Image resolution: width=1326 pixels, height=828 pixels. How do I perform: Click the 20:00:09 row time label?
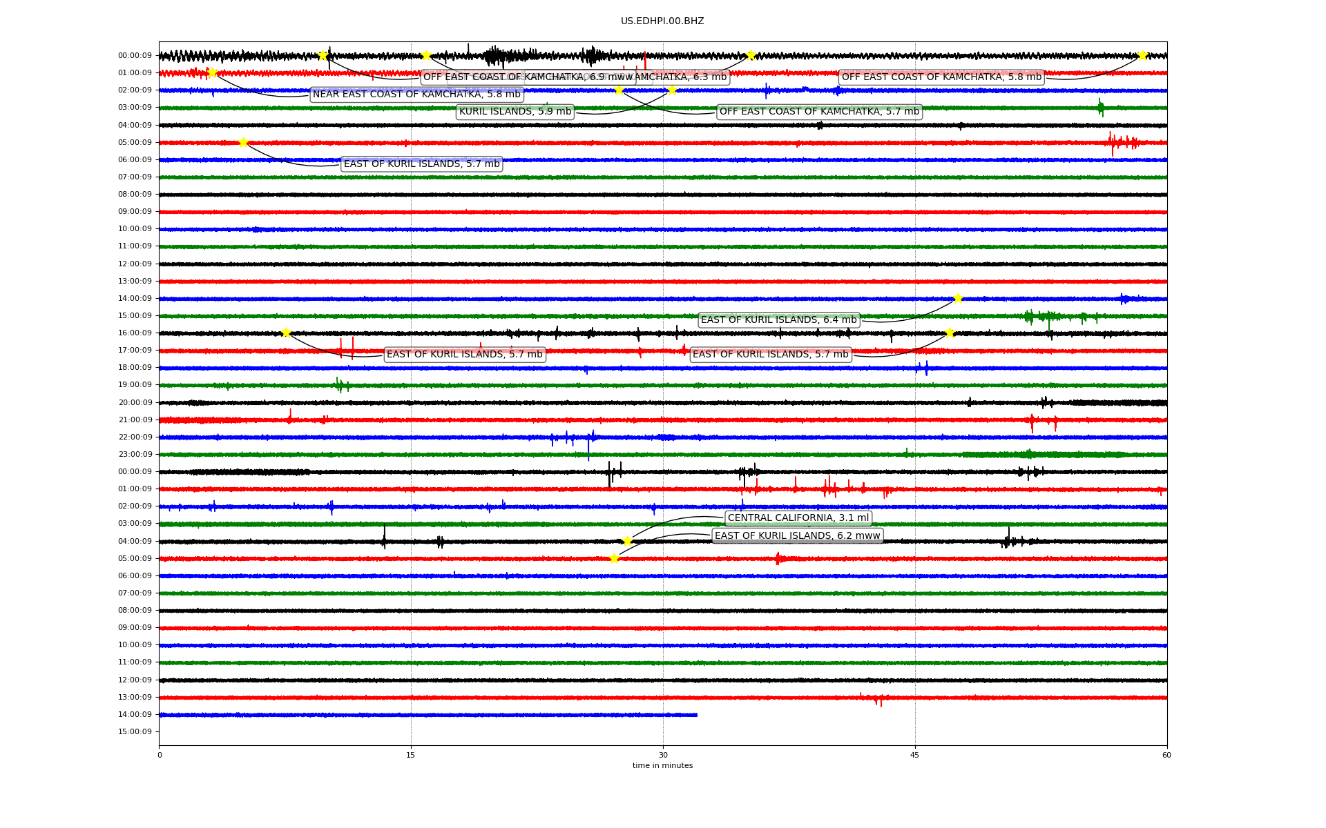(x=135, y=403)
